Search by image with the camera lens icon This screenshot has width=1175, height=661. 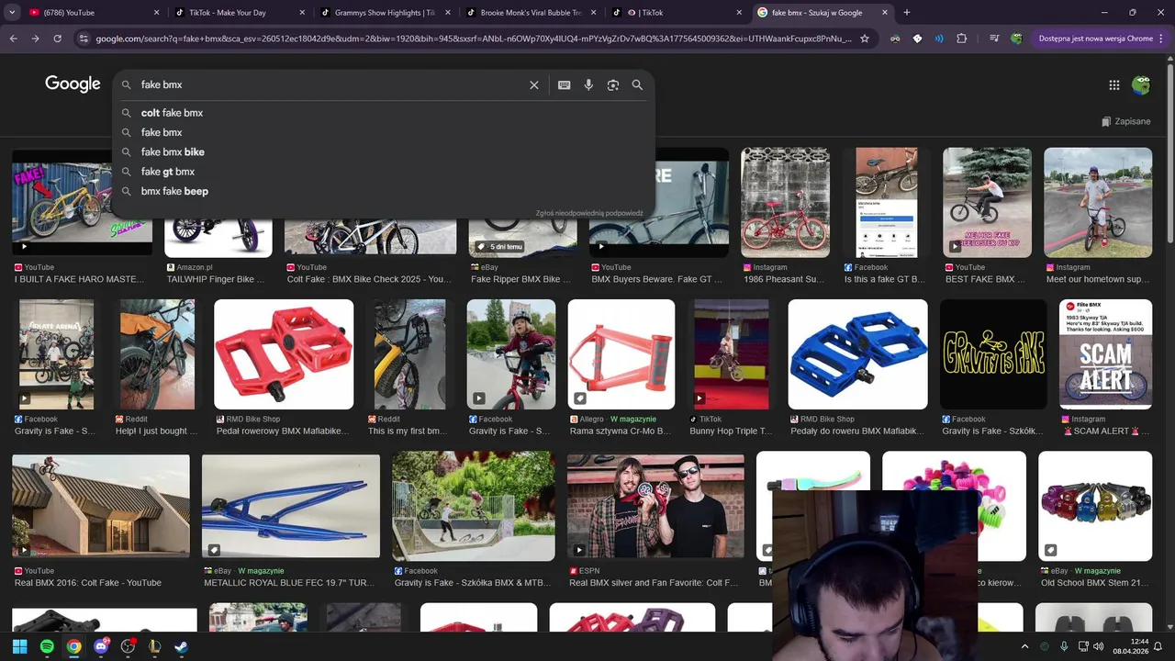click(613, 84)
